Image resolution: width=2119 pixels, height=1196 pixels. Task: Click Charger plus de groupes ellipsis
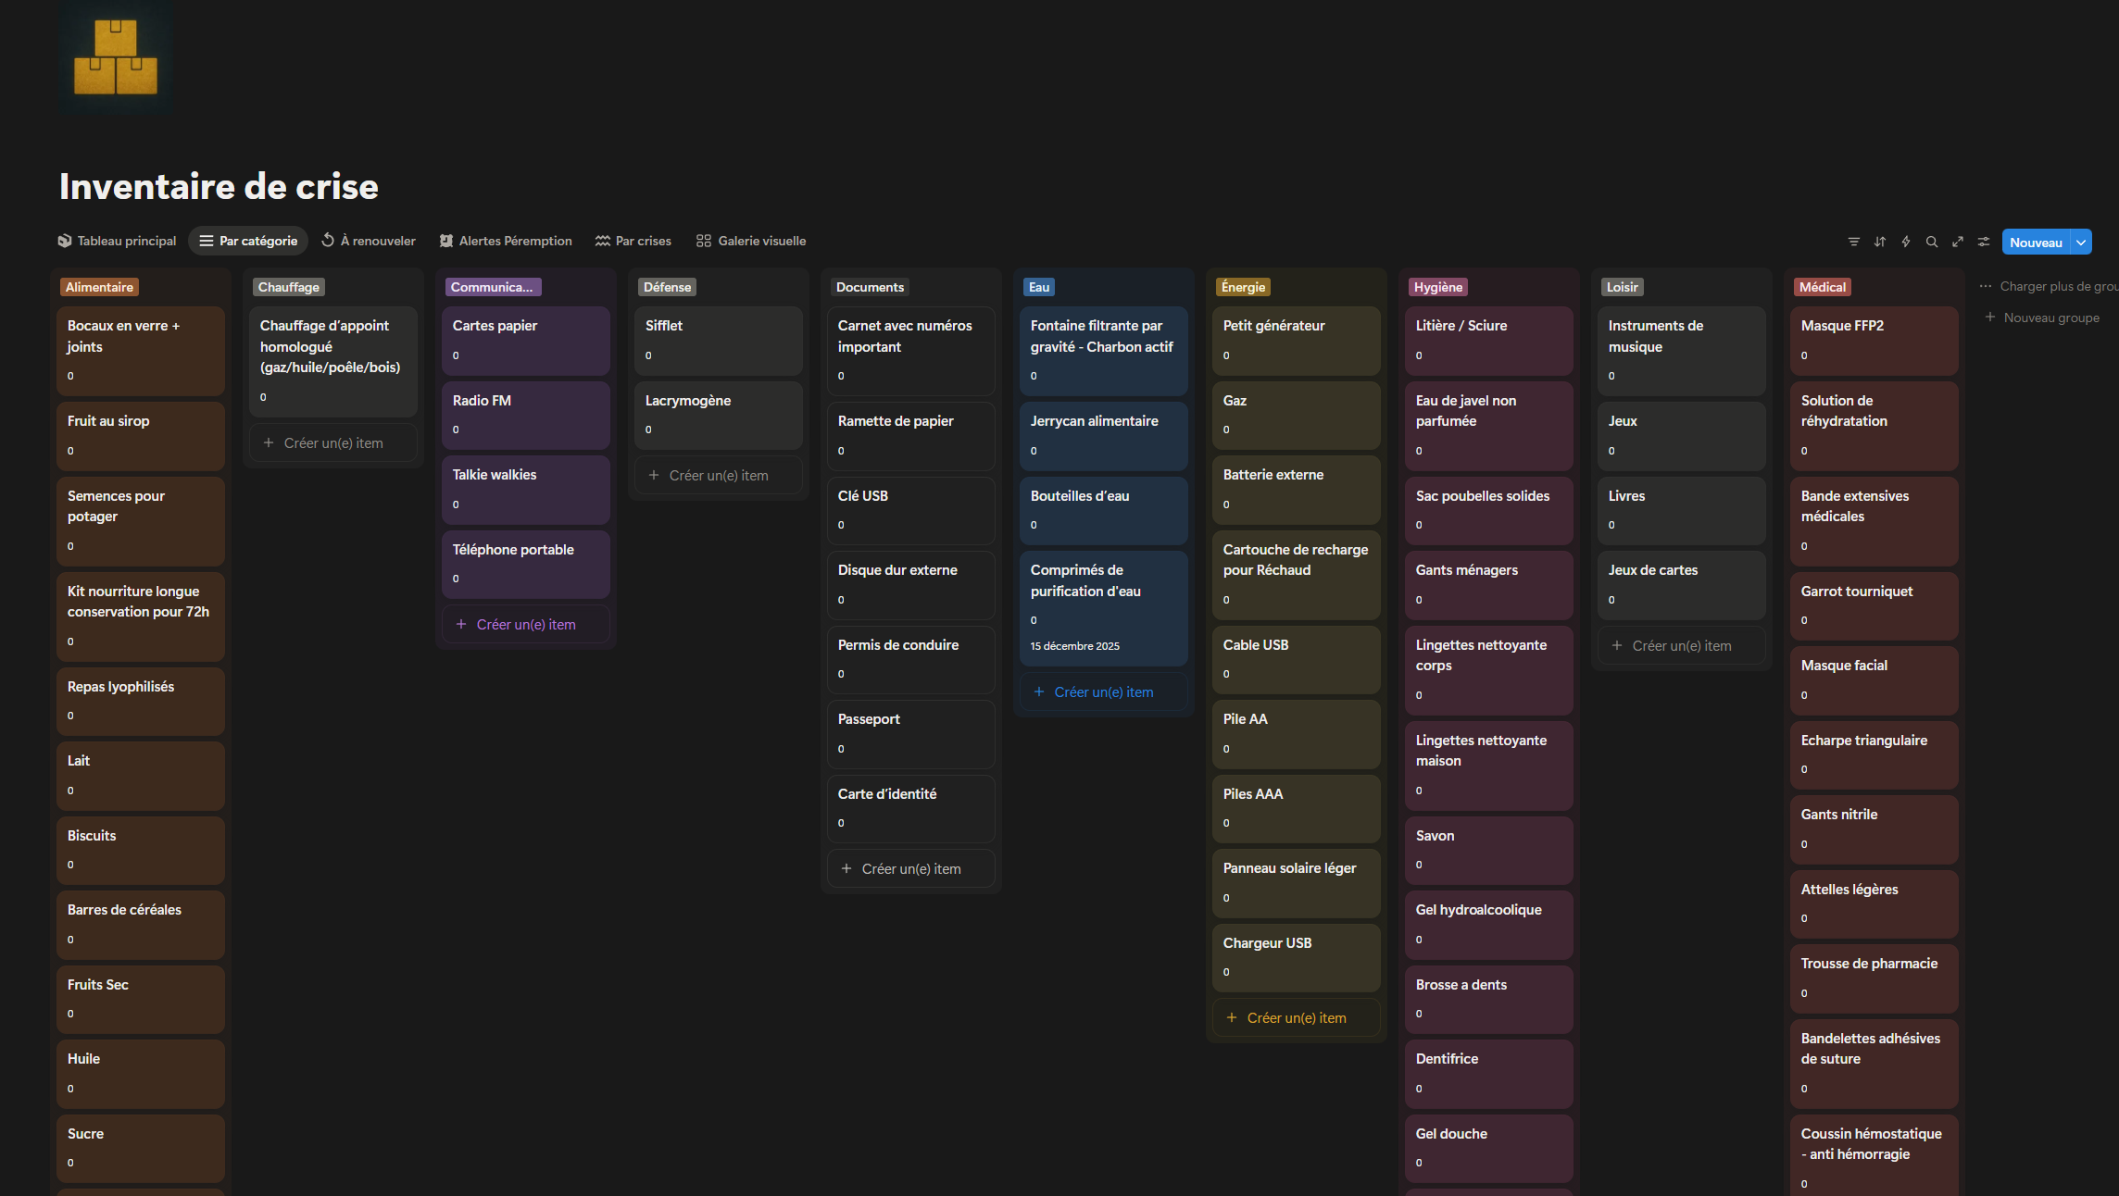[x=1985, y=286]
